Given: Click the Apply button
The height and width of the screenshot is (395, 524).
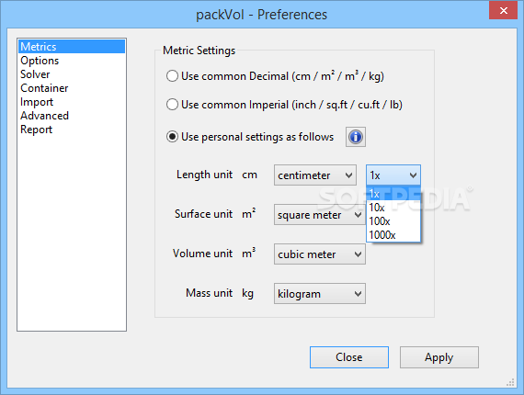Looking at the screenshot, I should click(x=439, y=357).
